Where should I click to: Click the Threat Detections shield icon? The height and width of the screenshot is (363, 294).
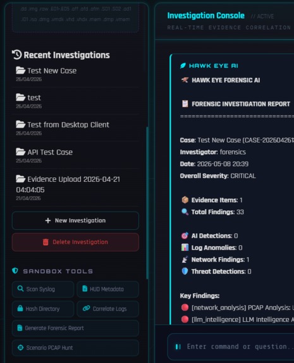coord(185,271)
